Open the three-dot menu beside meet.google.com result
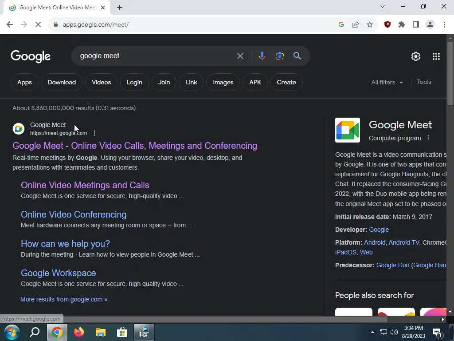The width and height of the screenshot is (454, 341). 94,133
